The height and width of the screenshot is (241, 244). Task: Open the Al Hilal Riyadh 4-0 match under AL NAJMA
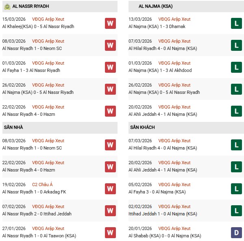click(163, 48)
